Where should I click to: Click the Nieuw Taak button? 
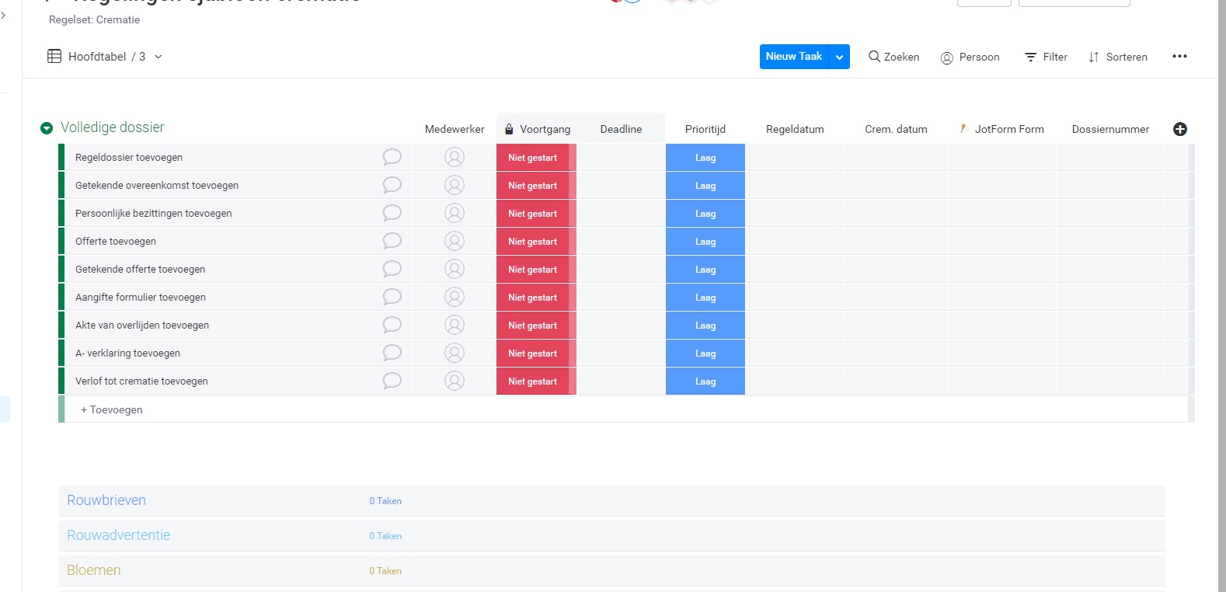click(794, 57)
